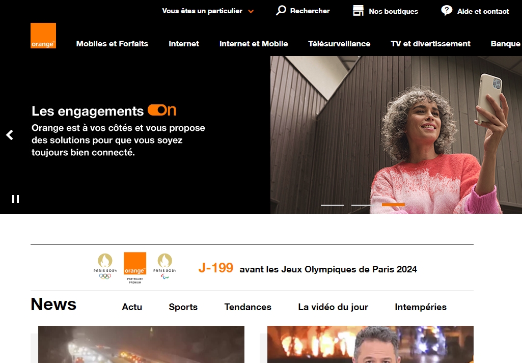Open TV et divertissement menu
This screenshot has height=363, width=522.
tap(430, 44)
